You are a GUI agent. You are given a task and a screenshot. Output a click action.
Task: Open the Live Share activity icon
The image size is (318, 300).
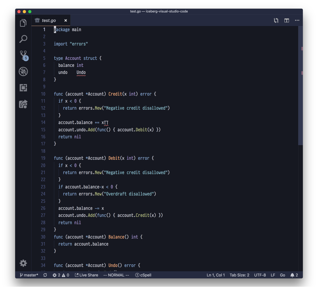(x=23, y=104)
